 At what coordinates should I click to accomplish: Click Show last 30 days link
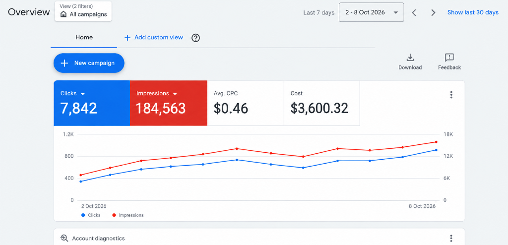click(x=473, y=12)
